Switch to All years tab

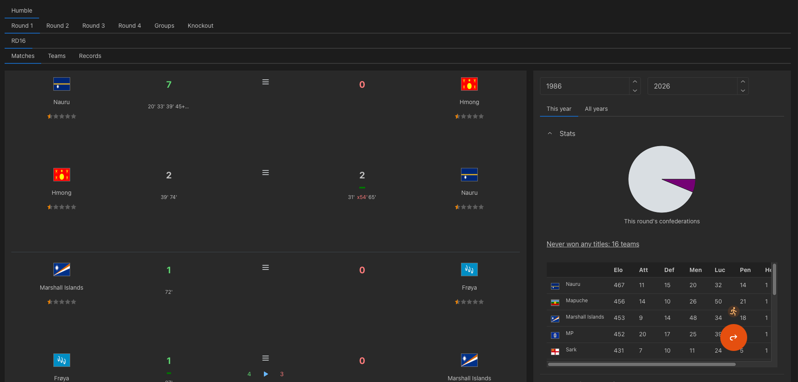click(596, 109)
